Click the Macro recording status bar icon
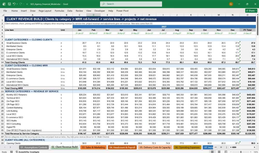The height and width of the screenshot is (153, 259). [x=11, y=152]
